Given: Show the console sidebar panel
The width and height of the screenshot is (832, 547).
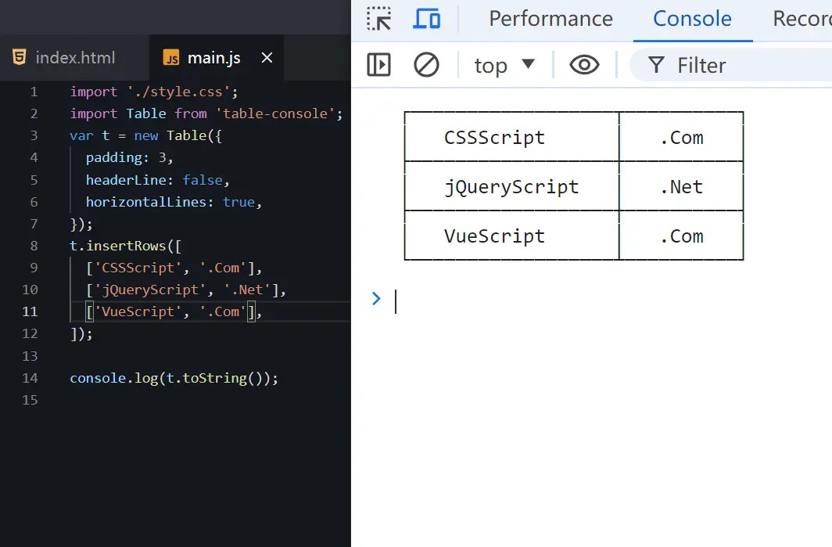Looking at the screenshot, I should pos(378,65).
